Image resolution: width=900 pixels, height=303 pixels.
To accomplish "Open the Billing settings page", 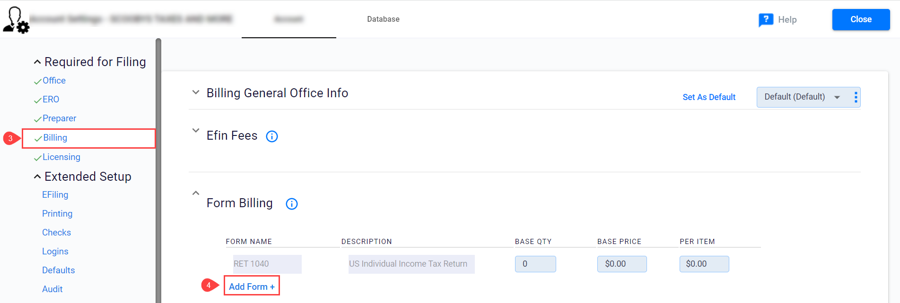I will click(x=55, y=138).
